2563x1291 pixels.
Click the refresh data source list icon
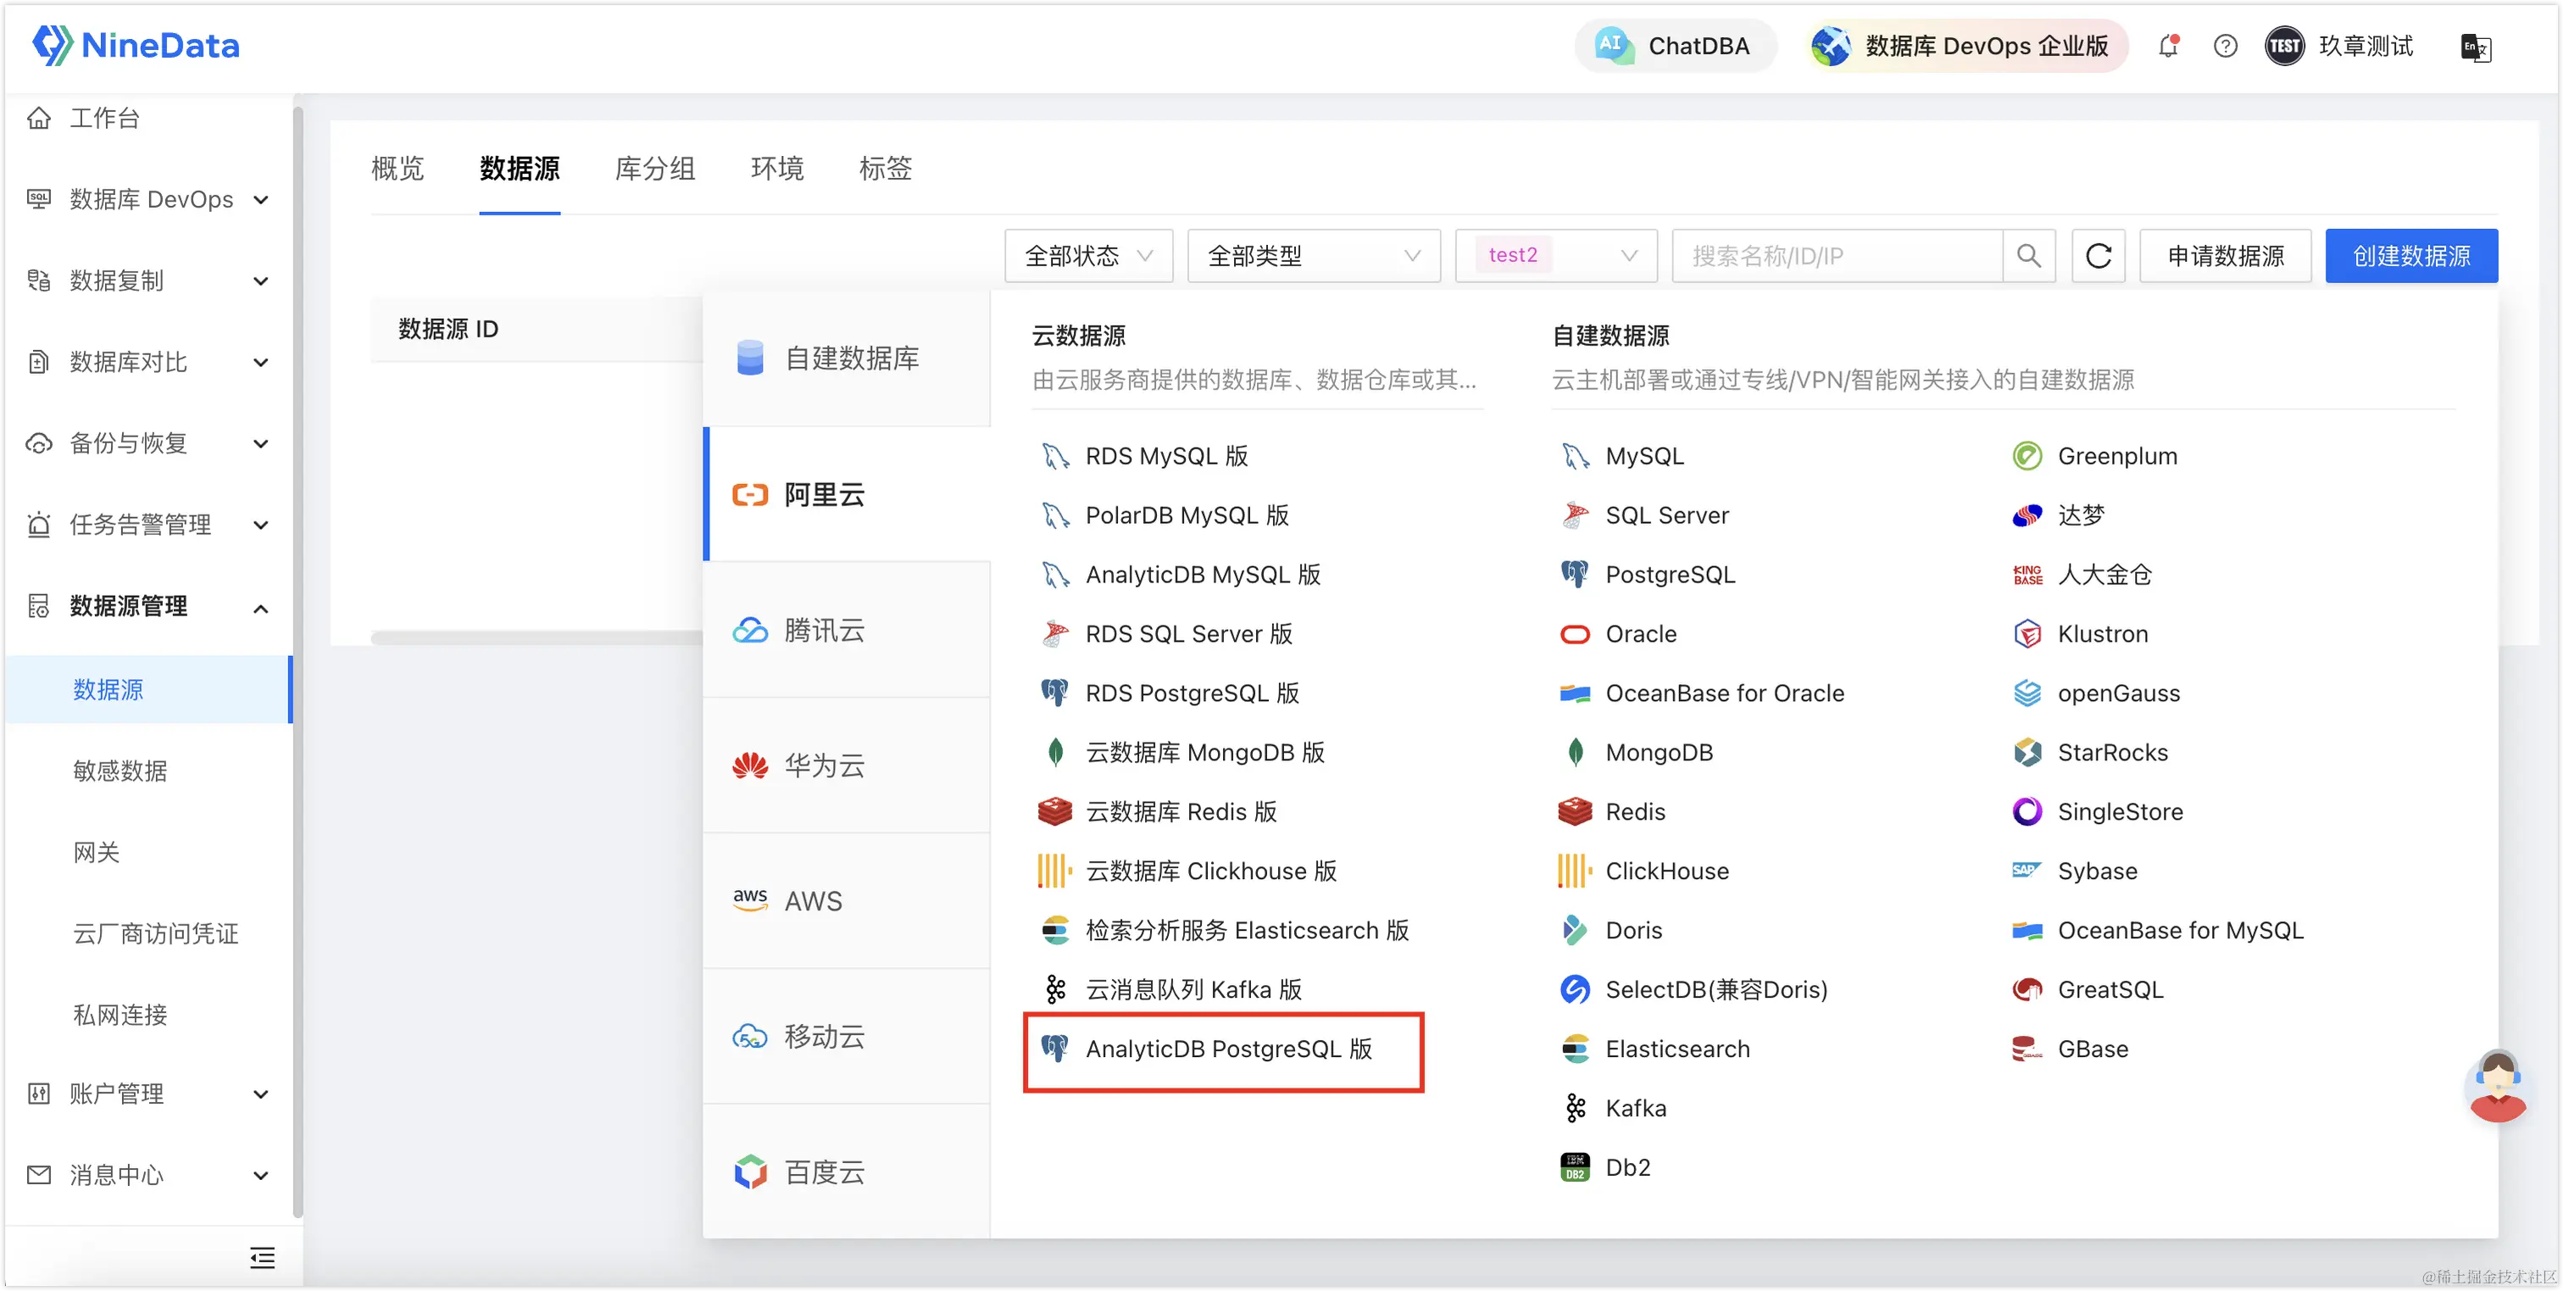pyautogui.click(x=2099, y=256)
